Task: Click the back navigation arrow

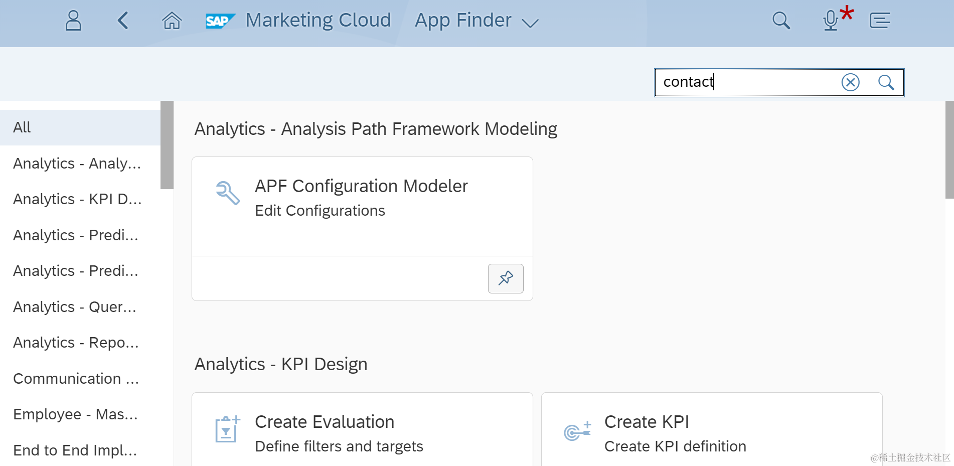Action: point(123,21)
